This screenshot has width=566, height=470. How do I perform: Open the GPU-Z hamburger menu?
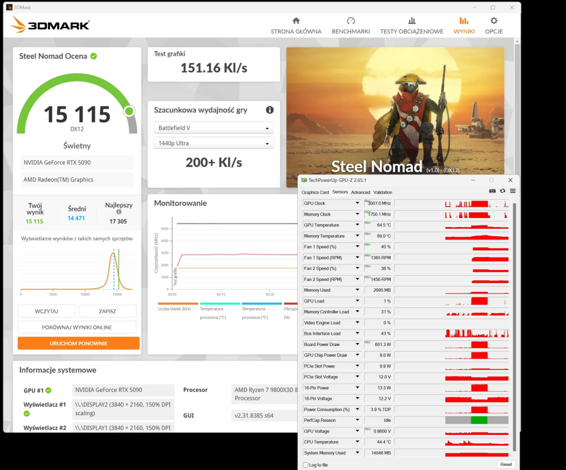click(512, 191)
